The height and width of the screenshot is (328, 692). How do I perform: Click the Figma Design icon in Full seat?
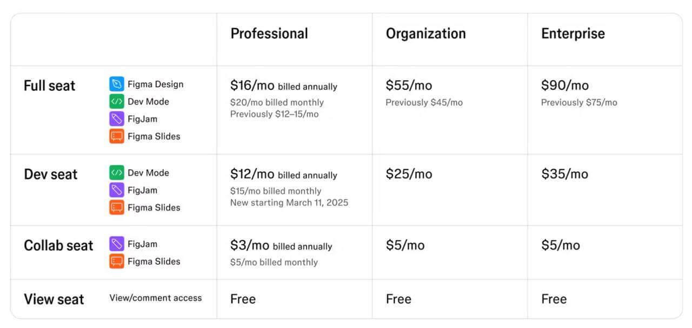pyautogui.click(x=117, y=84)
